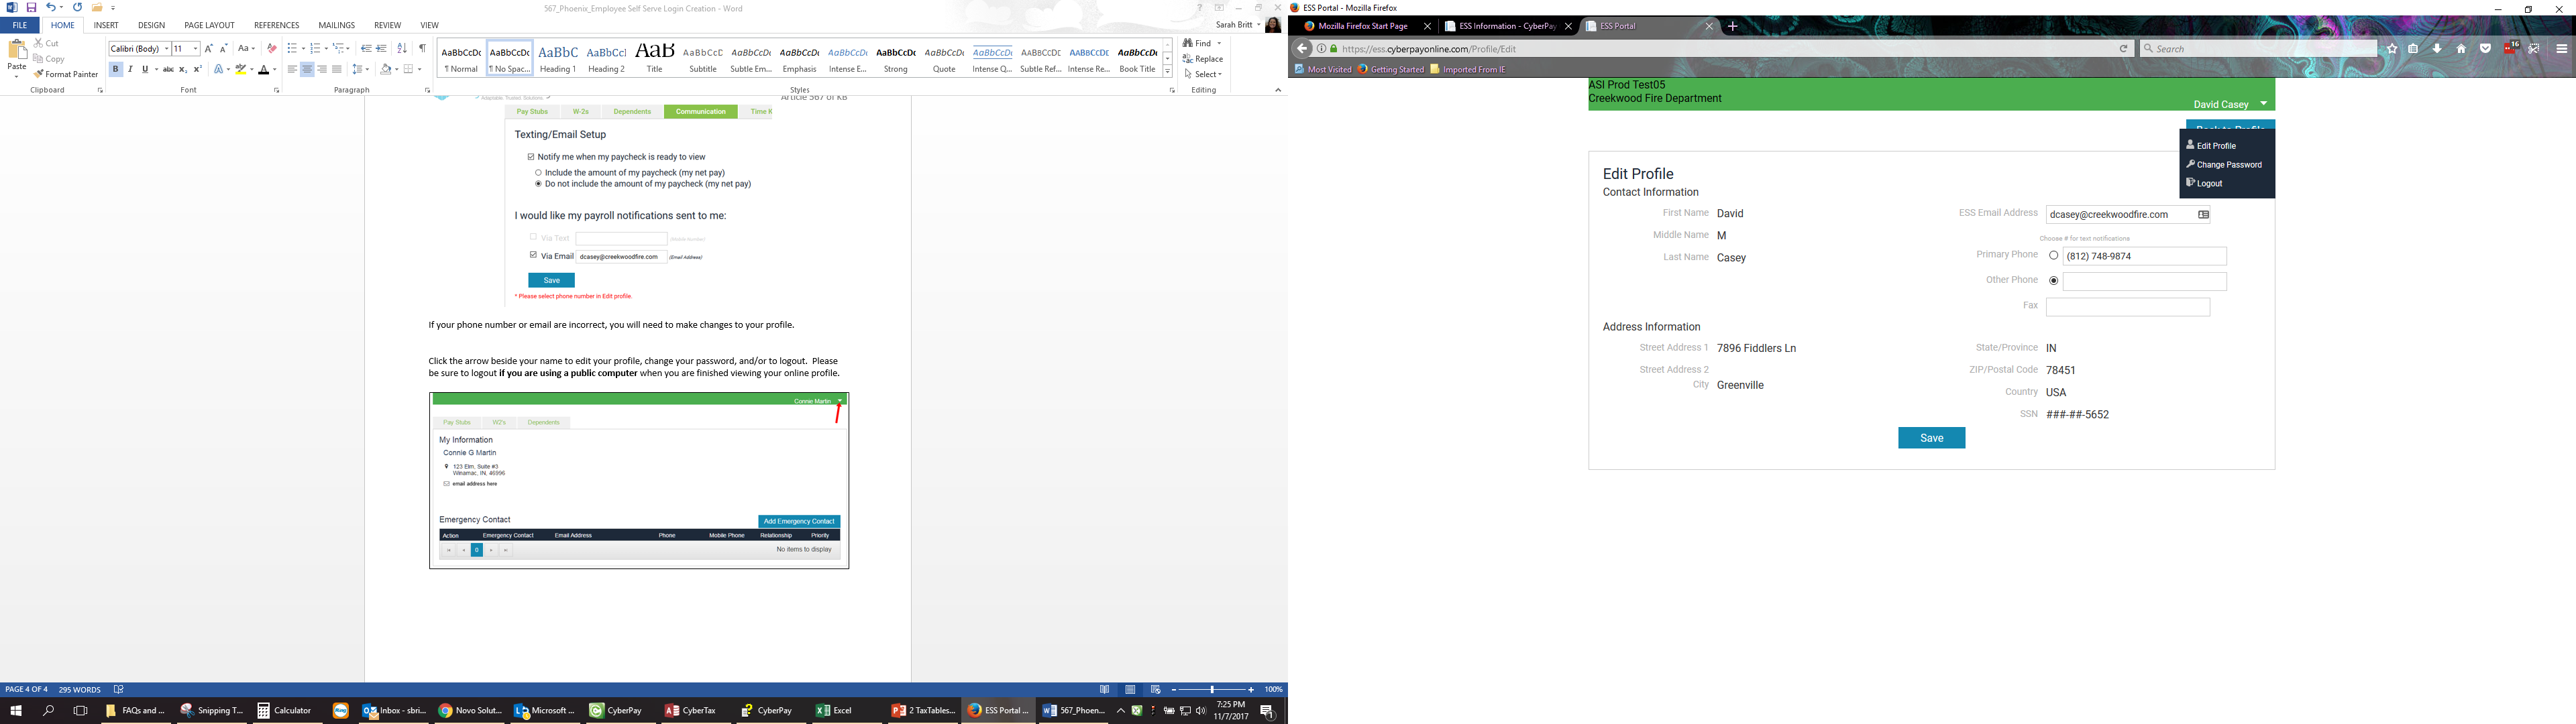Click the Word zoom slider

point(1213,690)
